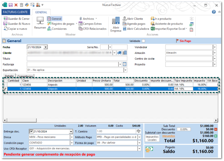Click the Asistente de producto icon
This screenshot has height=161, width=224.
153,24
